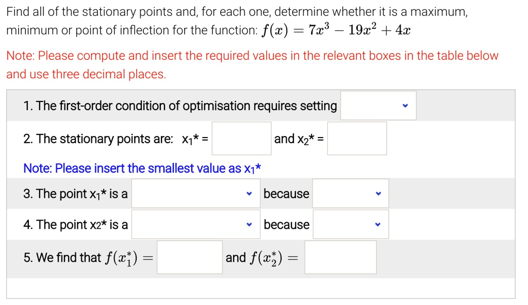
Task: Click the chevron beside 'point x2* is a'
Action: 250,224
